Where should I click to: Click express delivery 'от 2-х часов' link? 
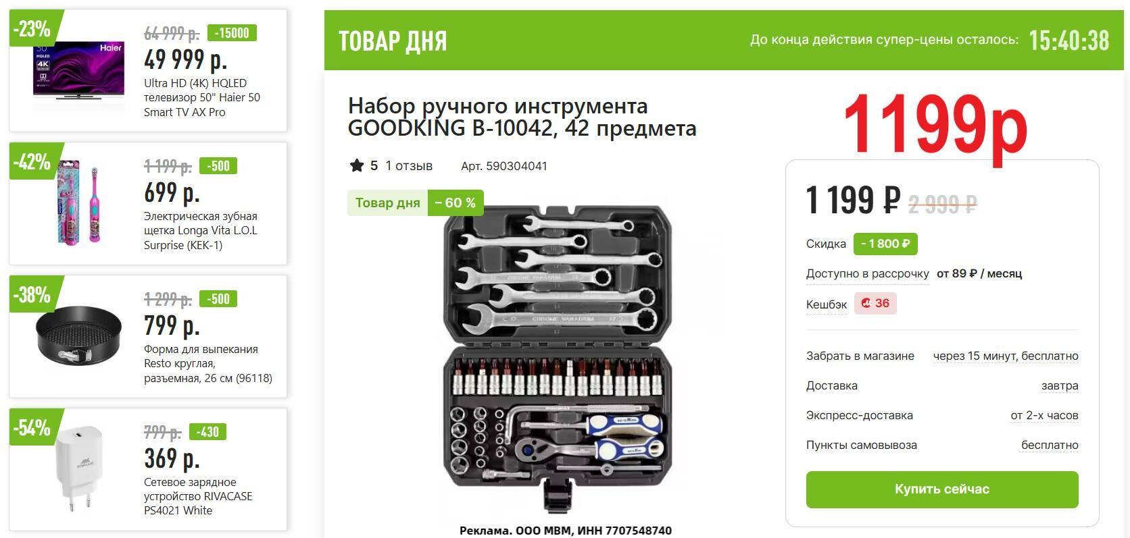(1044, 415)
